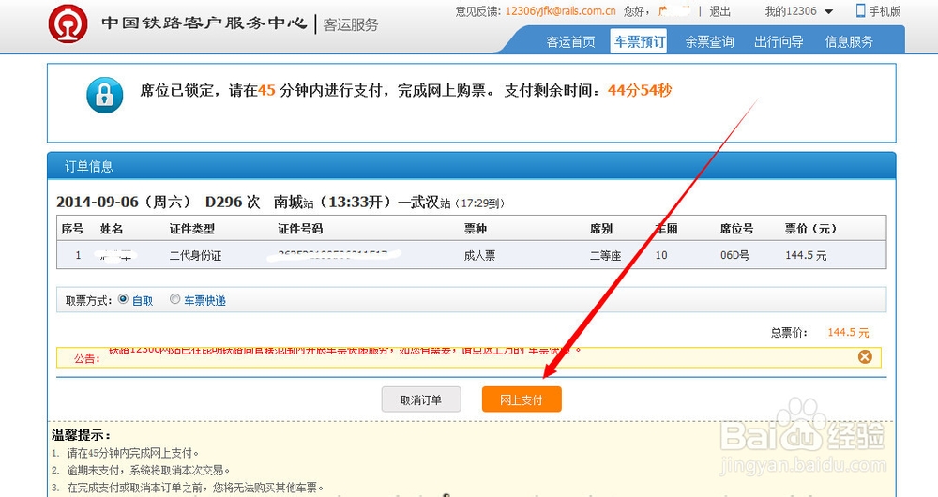Click the 订单信息 panel header
Screen dimensions: 938x497
tap(472, 166)
